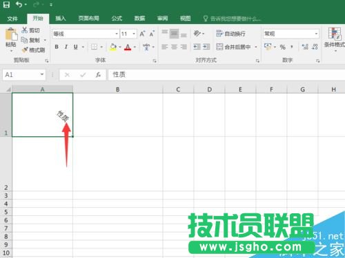Screen dimensions: 345x258
Task: Click the Decrease Decimal icon
Action: click(315, 47)
